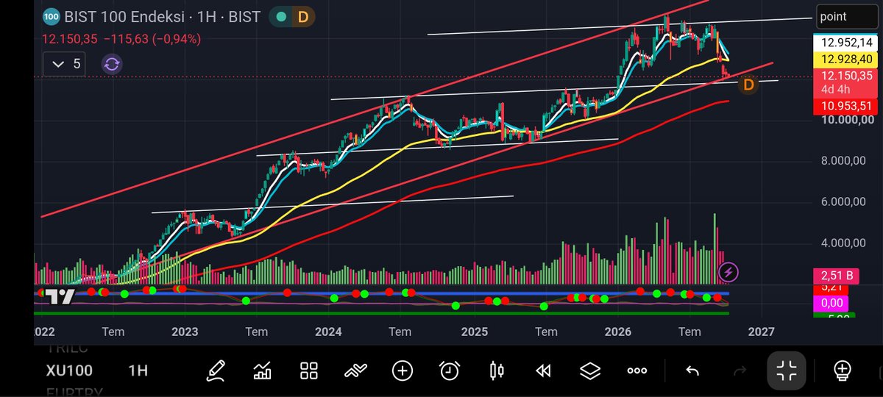This screenshot has width=883, height=397.
Task: Redo the last chart action
Action: click(742, 371)
